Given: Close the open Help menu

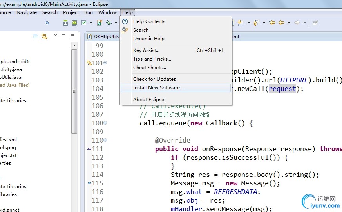Looking at the screenshot, I should point(127,12).
